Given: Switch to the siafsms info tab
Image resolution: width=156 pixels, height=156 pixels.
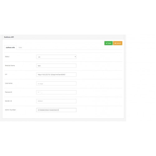Looking at the screenshot, I should (x=10, y=47).
